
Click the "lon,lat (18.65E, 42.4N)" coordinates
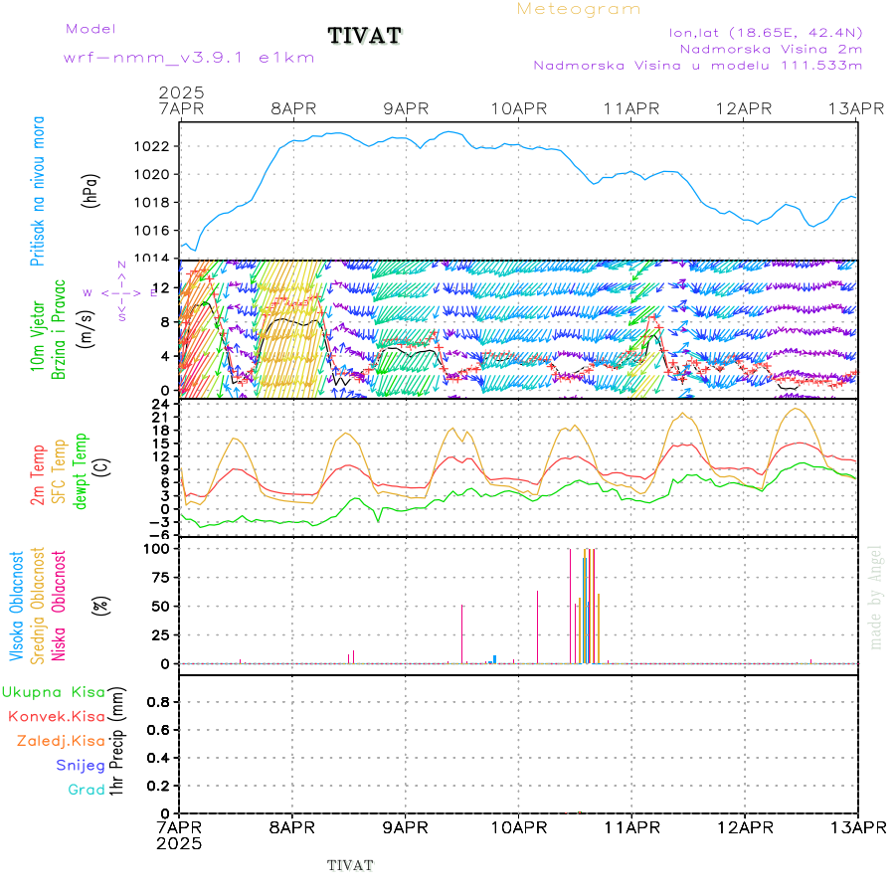pyautogui.click(x=766, y=33)
